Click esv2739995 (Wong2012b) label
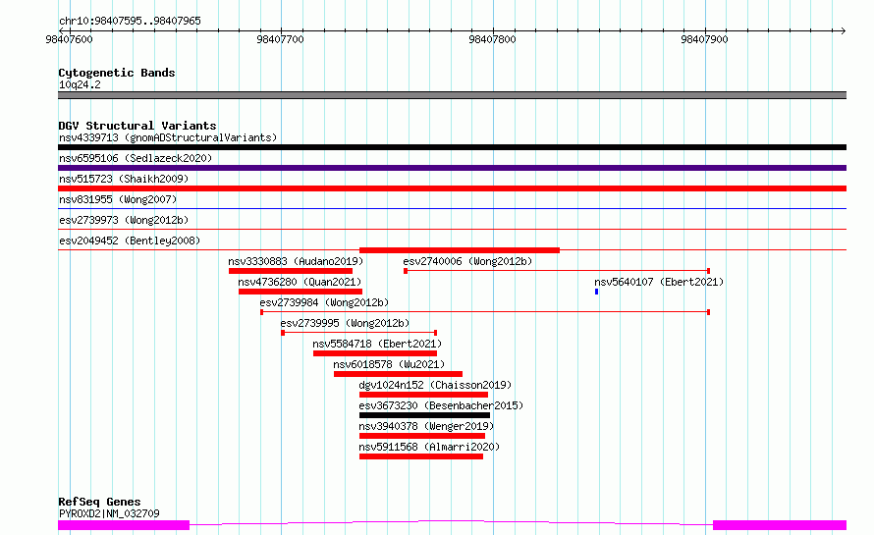 pos(345,323)
